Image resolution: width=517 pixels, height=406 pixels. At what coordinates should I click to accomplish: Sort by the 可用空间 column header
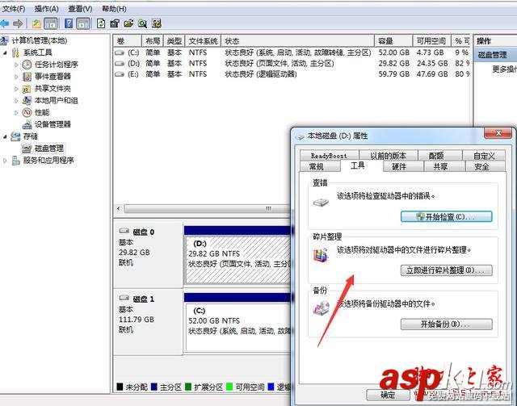(432, 41)
